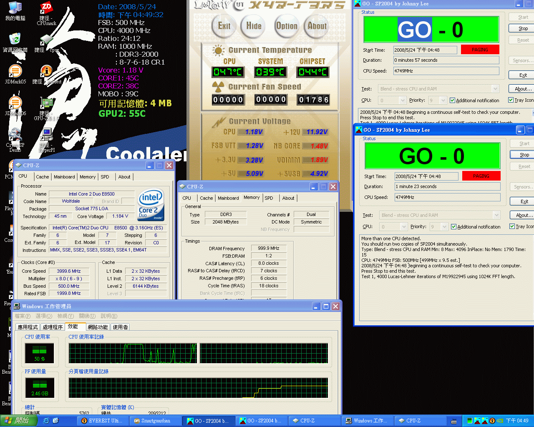This screenshot has height=427, width=534.
Task: Click the '2048 MBytes' memory size value
Action: 226,222
